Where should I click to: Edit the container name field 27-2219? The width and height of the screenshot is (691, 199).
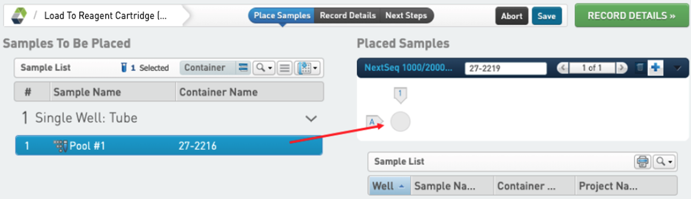pyautogui.click(x=506, y=68)
